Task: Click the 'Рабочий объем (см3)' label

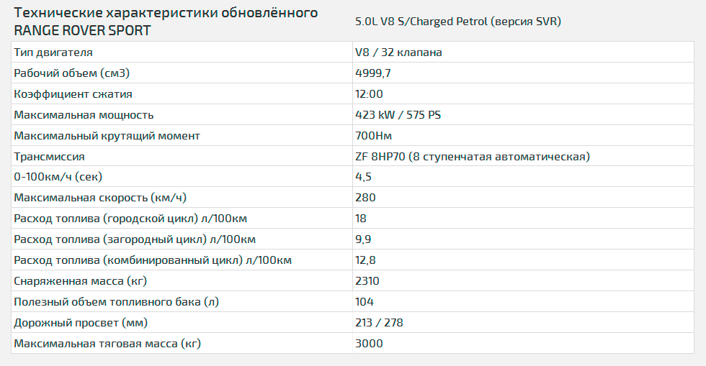Action: (71, 73)
